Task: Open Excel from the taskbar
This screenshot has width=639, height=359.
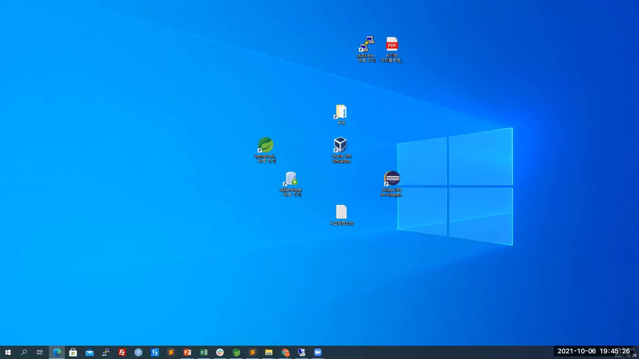Action: [x=204, y=353]
